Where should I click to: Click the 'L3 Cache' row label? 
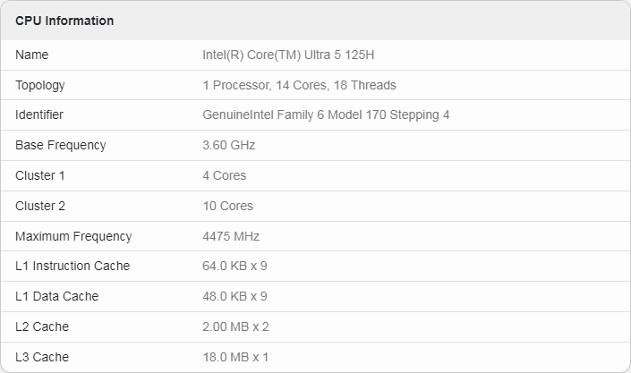tap(42, 357)
